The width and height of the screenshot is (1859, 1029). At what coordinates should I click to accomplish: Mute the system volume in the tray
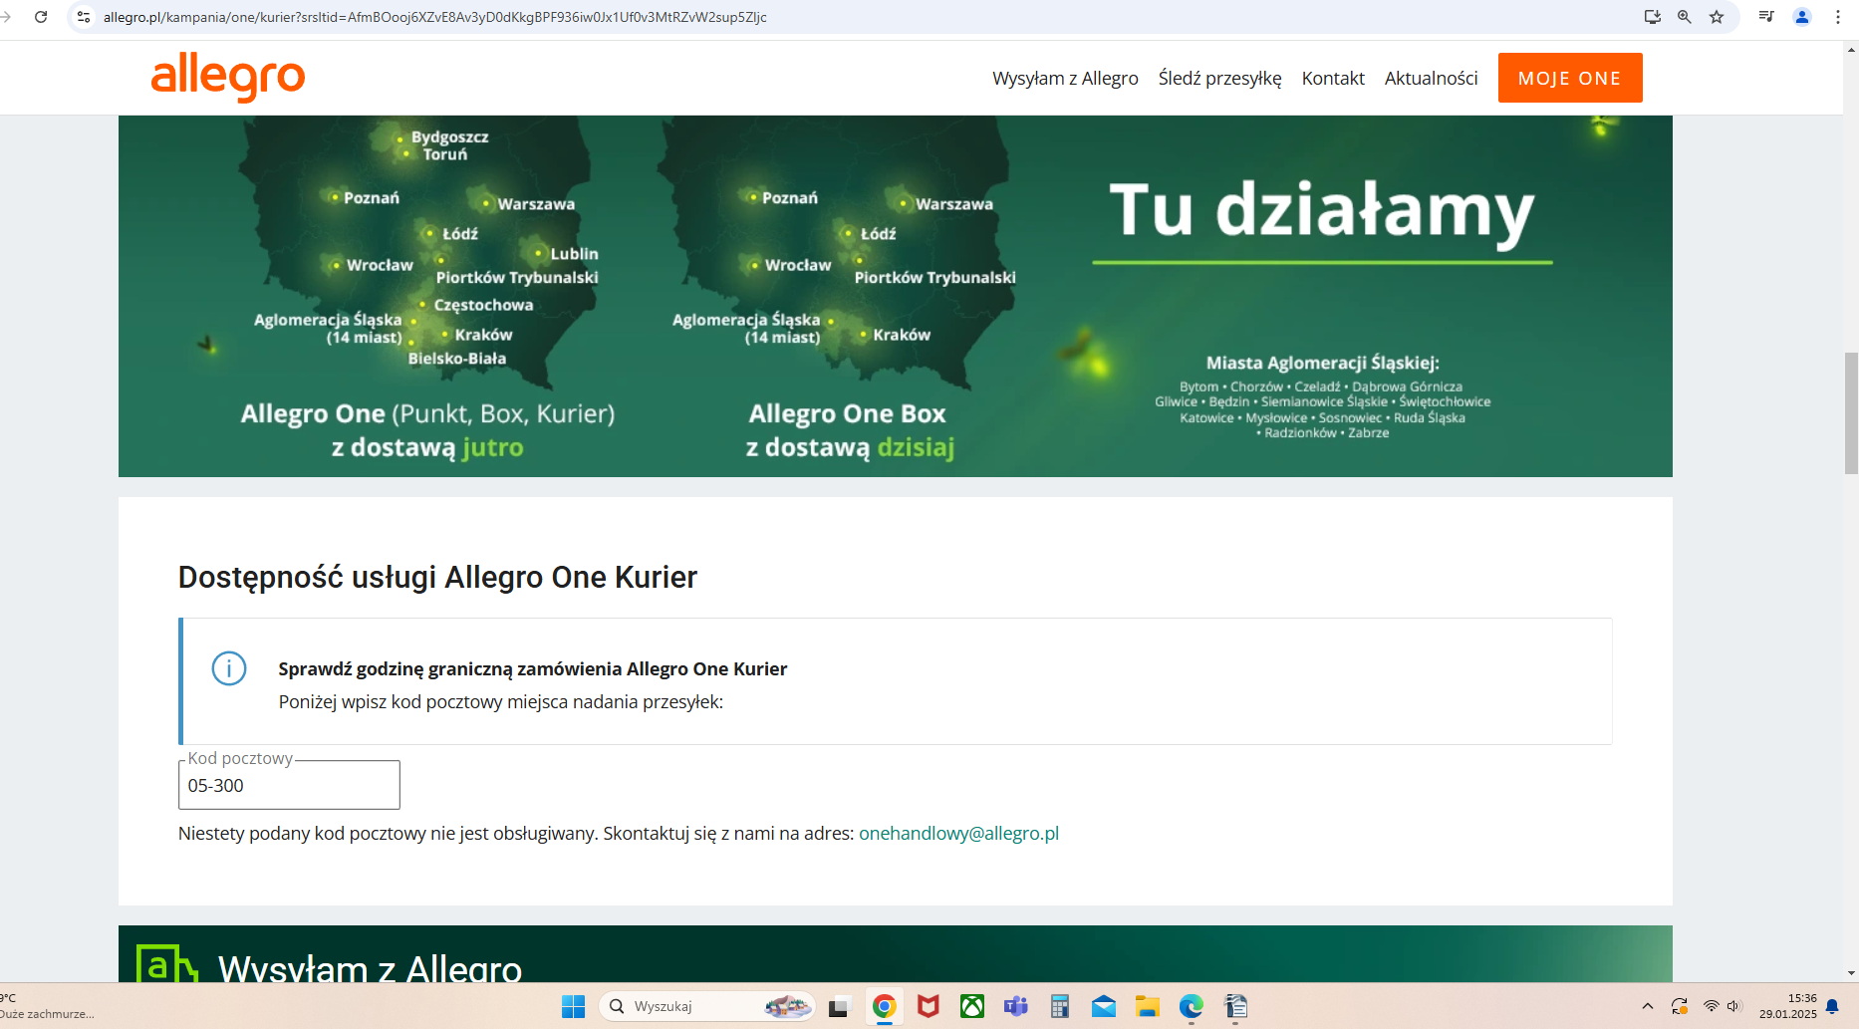click(1734, 1006)
